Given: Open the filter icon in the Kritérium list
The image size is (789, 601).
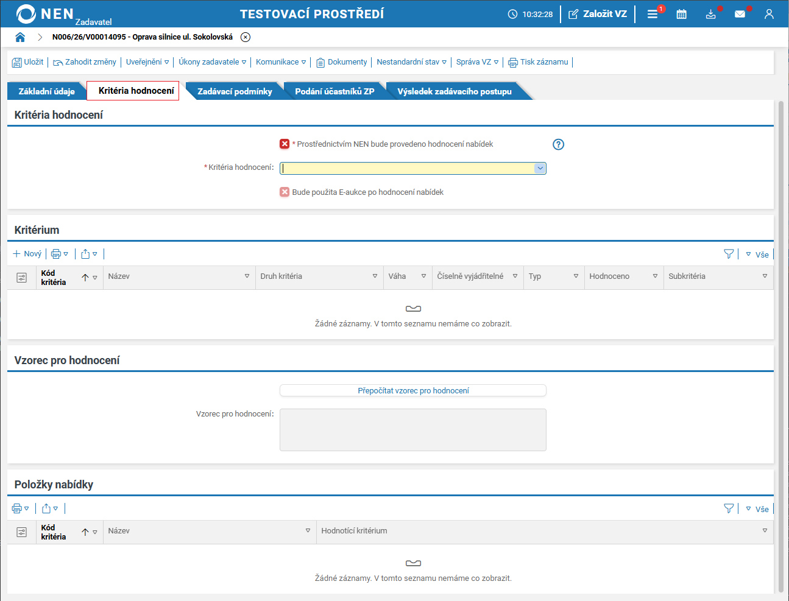Looking at the screenshot, I should [729, 254].
